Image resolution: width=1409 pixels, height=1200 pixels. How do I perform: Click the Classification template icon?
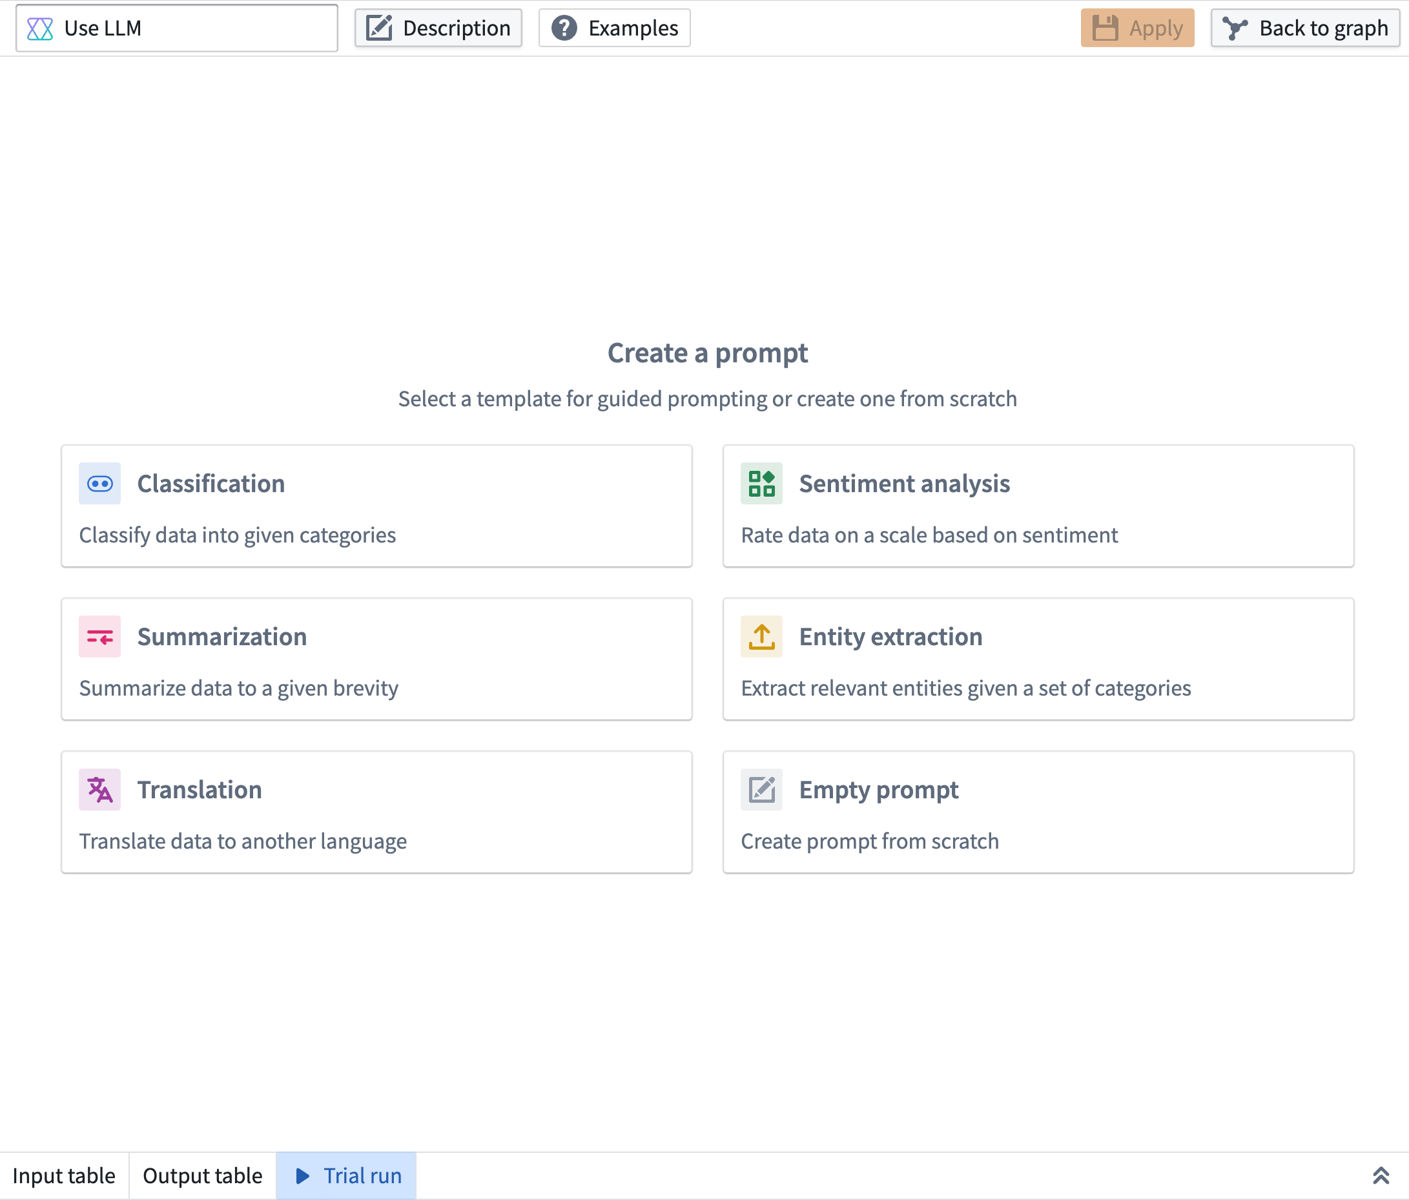point(100,482)
